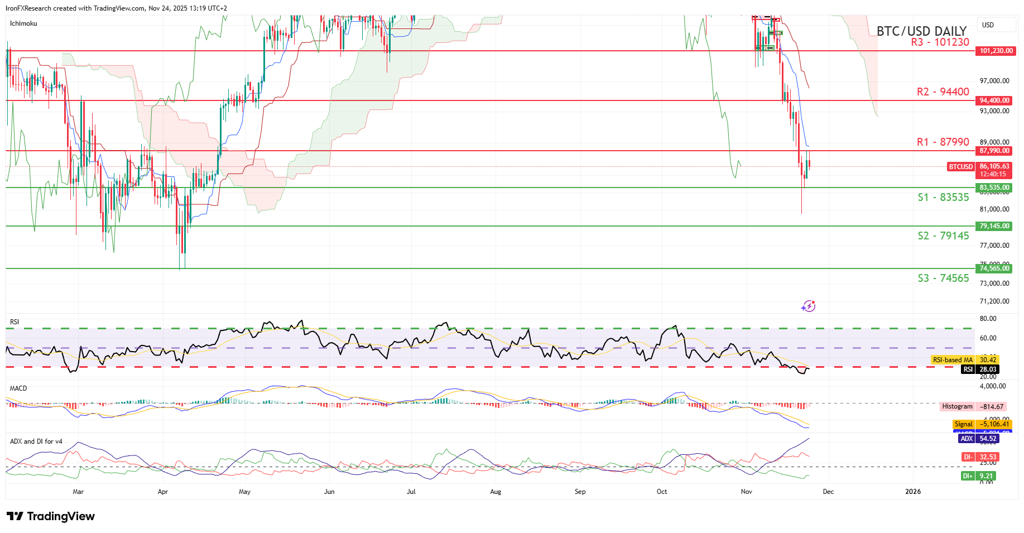Viewport: 1024px width, 533px height.
Task: Click the 83,535.00 green support tag
Action: (994, 188)
